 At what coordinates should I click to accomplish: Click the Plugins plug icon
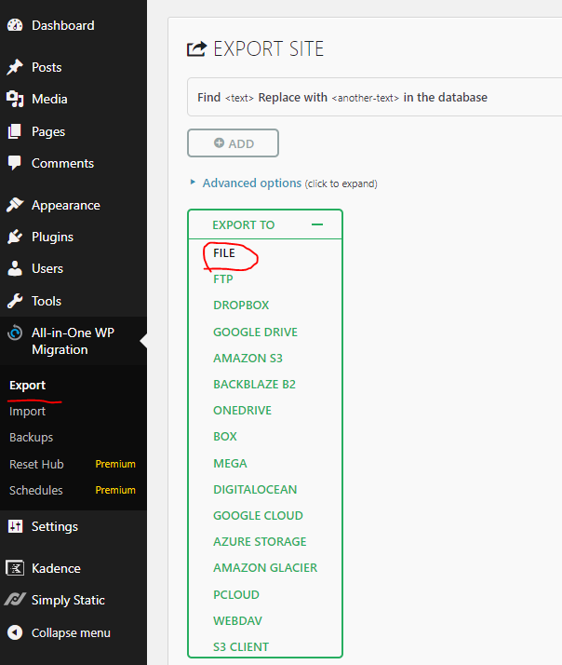[15, 237]
